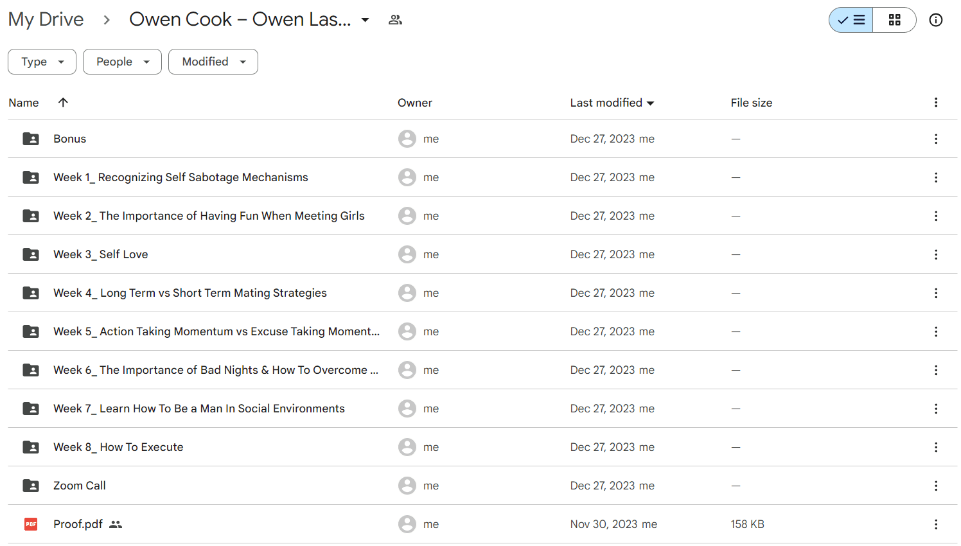
Task: Open Week 7_ Learn How To Be a Man folder
Action: 199,409
